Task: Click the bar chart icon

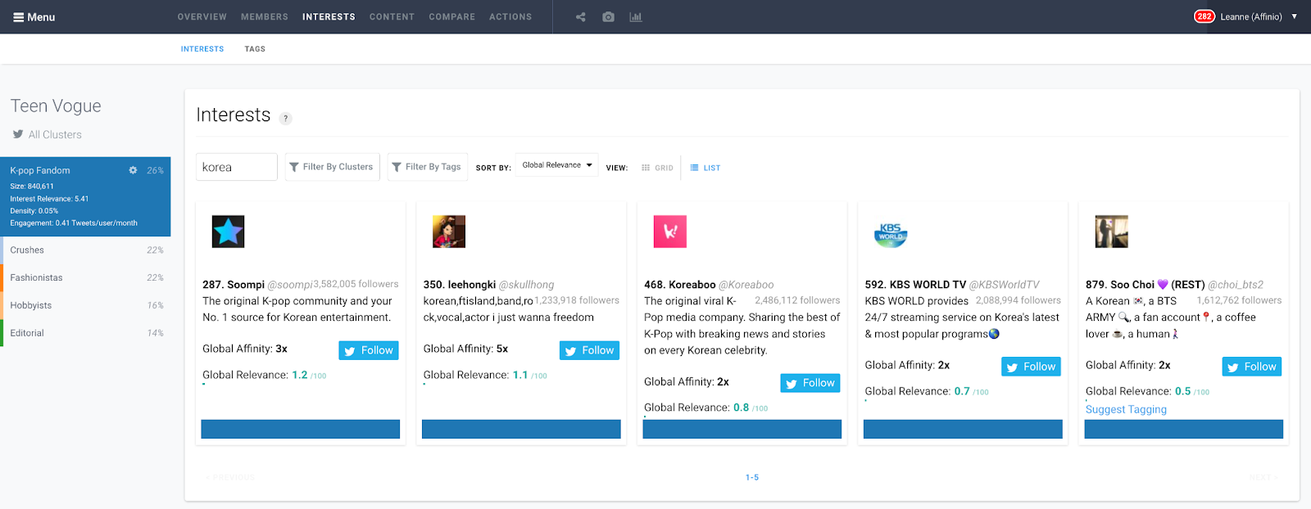Action: coord(635,16)
